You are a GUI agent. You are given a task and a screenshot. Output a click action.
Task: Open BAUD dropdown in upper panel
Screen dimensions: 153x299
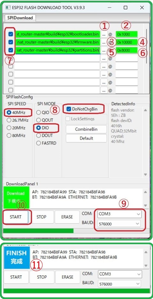(x=119, y=224)
